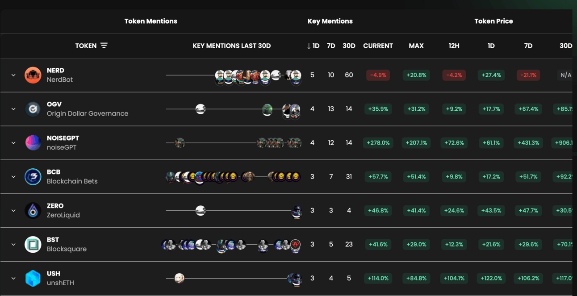The width and height of the screenshot is (577, 296).
Task: Select the noiseGPT gradient sphere icon
Action: (33, 143)
